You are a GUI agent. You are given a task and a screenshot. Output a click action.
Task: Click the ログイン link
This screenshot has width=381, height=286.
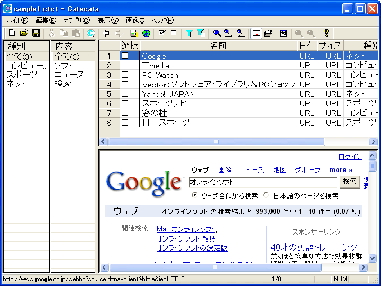coord(350,157)
